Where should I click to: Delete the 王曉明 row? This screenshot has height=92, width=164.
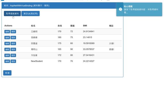(13, 32)
